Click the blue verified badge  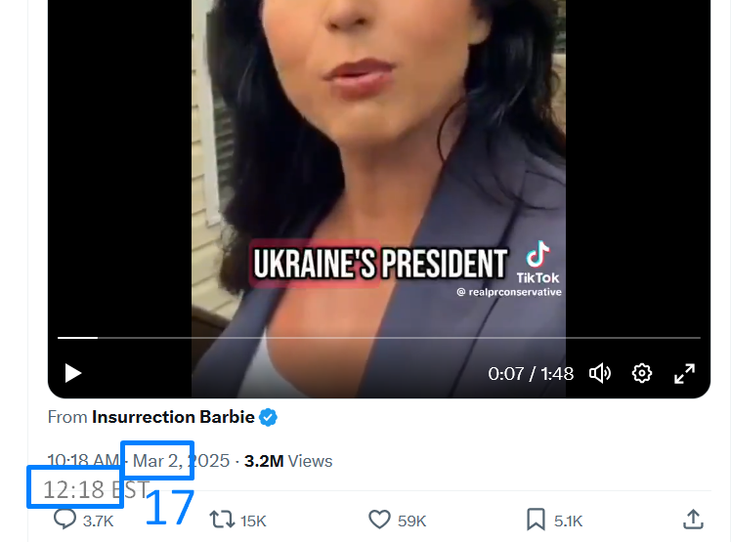pyautogui.click(x=268, y=417)
